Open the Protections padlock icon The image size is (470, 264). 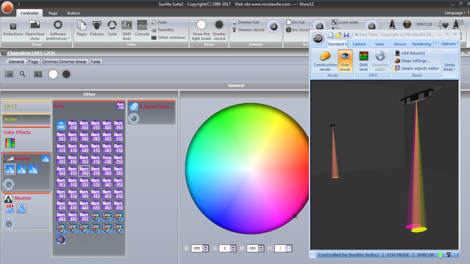pyautogui.click(x=13, y=25)
